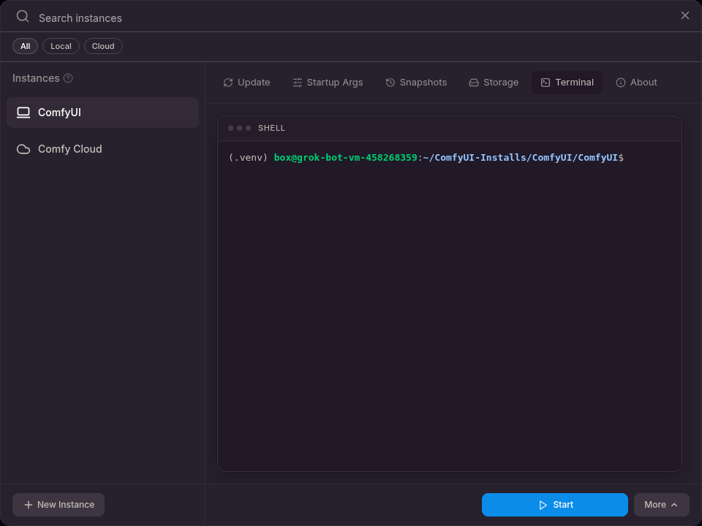
Task: Click the terminal path ~/ComfyUI-Installs/ComfyUI/ComfyUI
Action: (520, 158)
